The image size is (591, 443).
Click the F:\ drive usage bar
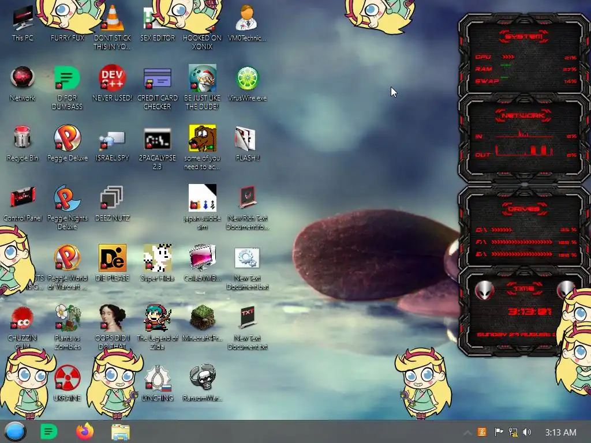coord(522,242)
